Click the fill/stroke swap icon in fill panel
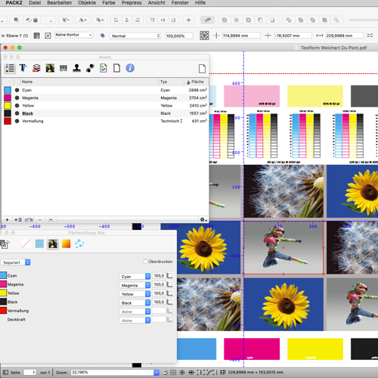The height and width of the screenshot is (378, 378). tap(5, 244)
